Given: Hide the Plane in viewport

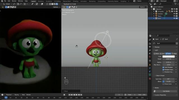Looking at the screenshot, I should coord(174,16).
